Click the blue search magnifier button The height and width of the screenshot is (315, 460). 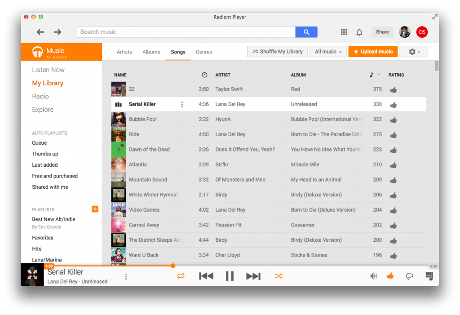306,32
